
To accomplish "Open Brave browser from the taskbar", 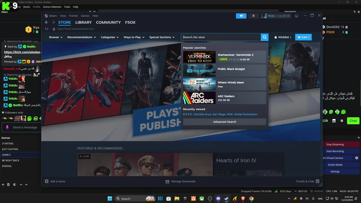I will click(243, 198).
